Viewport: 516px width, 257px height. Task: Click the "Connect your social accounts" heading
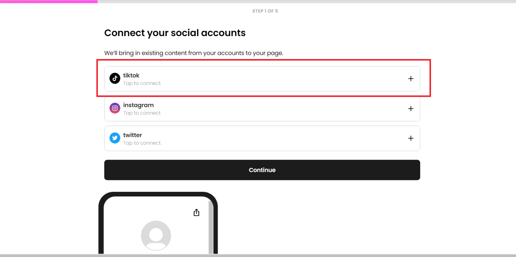coord(175,33)
